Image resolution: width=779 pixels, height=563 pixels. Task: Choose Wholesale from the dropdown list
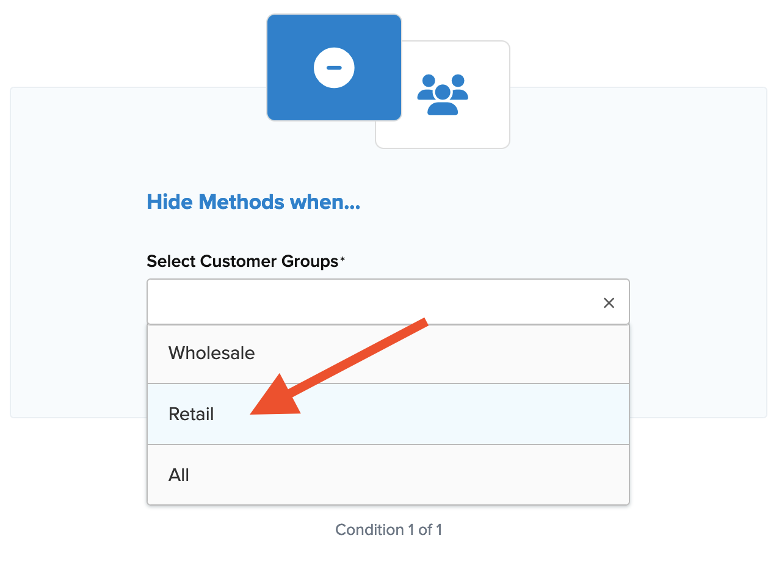click(x=388, y=354)
